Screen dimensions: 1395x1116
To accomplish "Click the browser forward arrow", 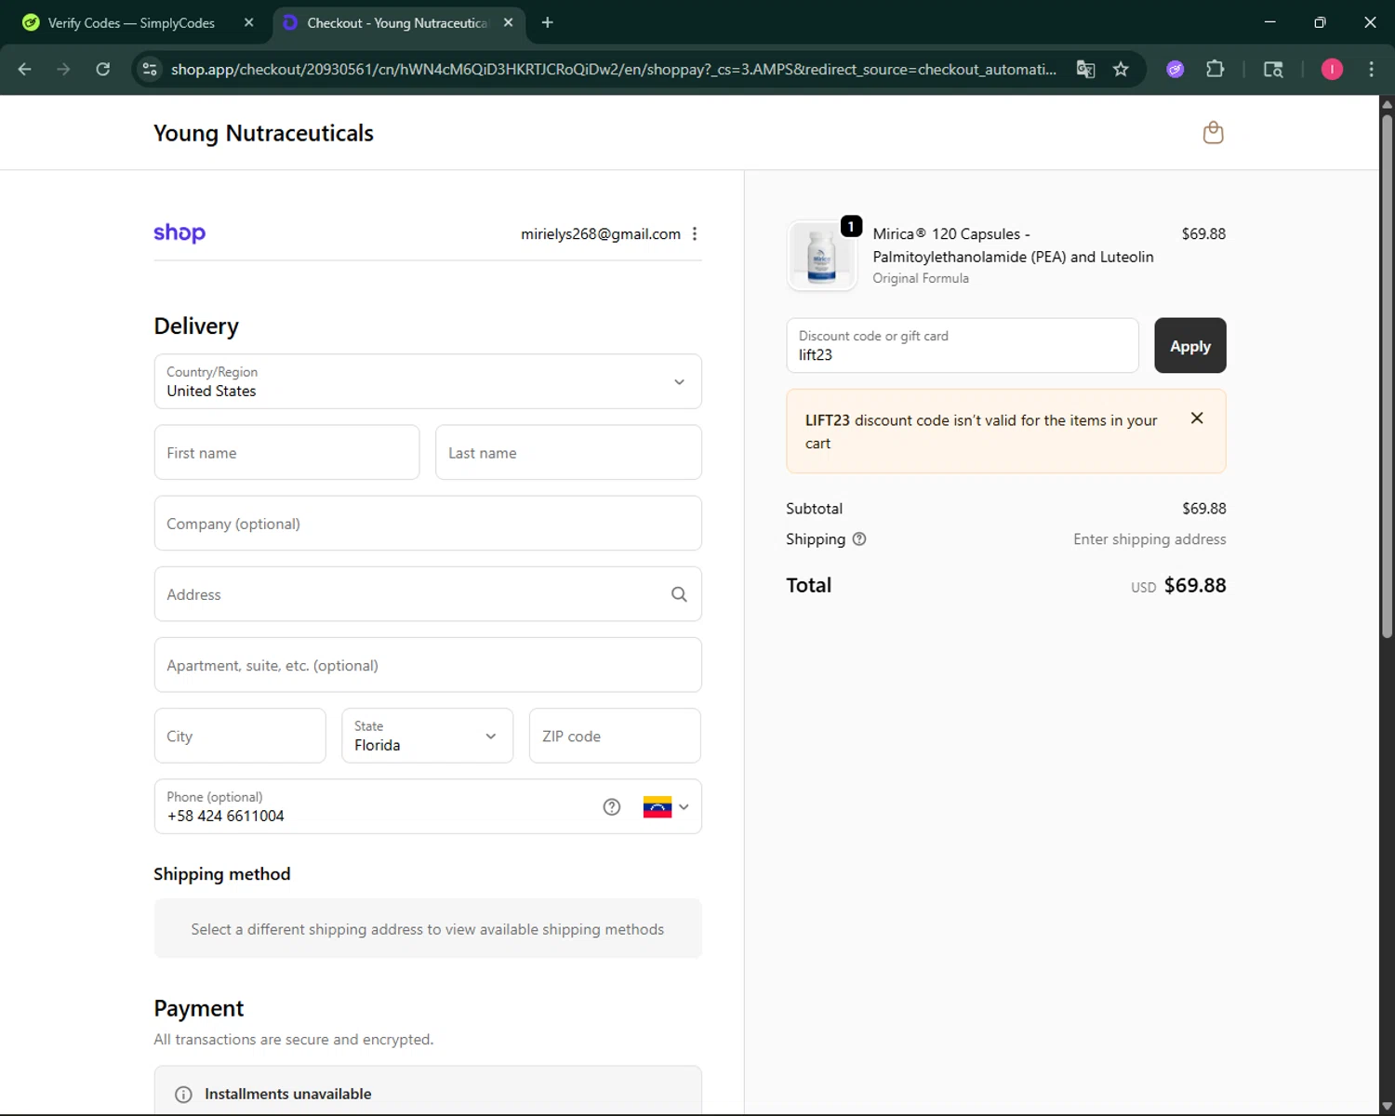I will pyautogui.click(x=63, y=69).
